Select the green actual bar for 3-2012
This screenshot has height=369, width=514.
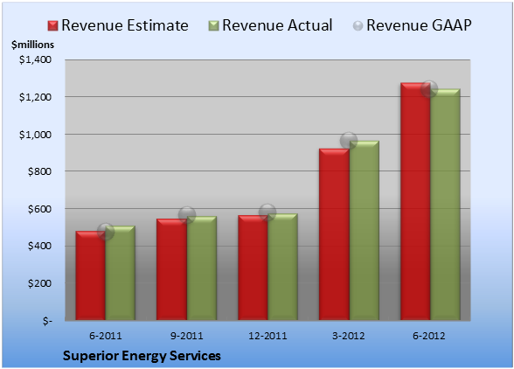pyautogui.click(x=365, y=230)
